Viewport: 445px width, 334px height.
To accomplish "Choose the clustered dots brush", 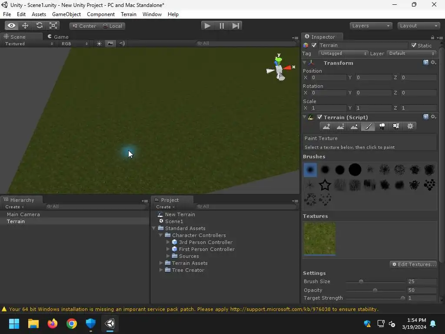I will point(429,185).
